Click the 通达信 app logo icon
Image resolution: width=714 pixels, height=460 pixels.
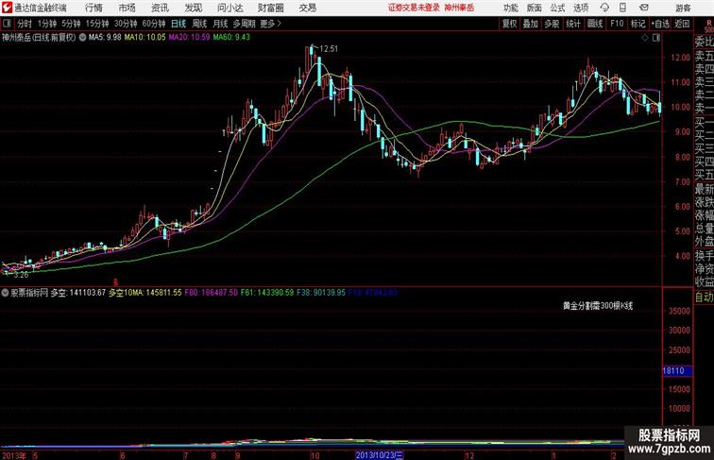click(7, 8)
